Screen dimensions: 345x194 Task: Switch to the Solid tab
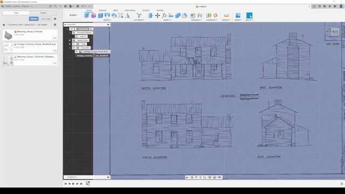(89, 10)
